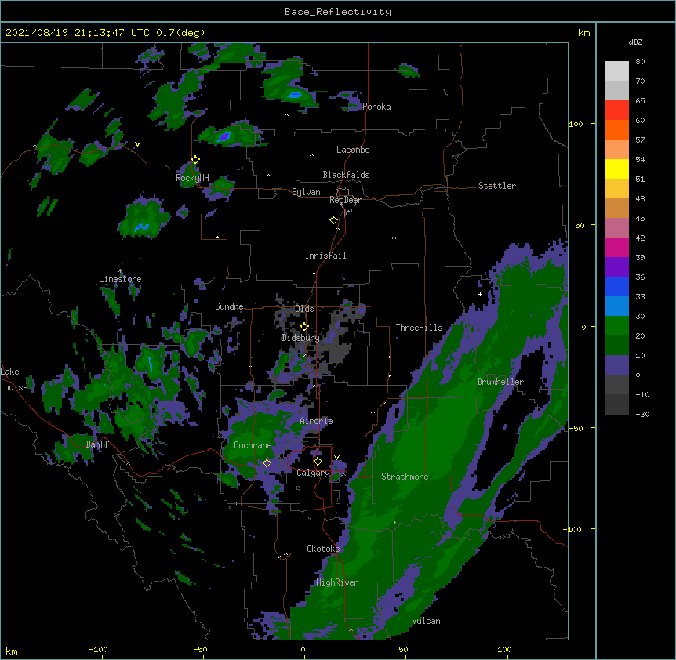Click the Sylvan town label

[306, 192]
